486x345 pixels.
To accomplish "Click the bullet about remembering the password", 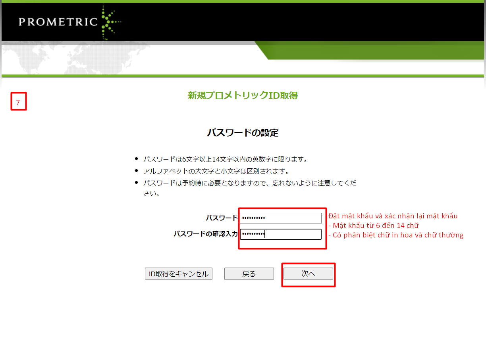I will coord(249,183).
